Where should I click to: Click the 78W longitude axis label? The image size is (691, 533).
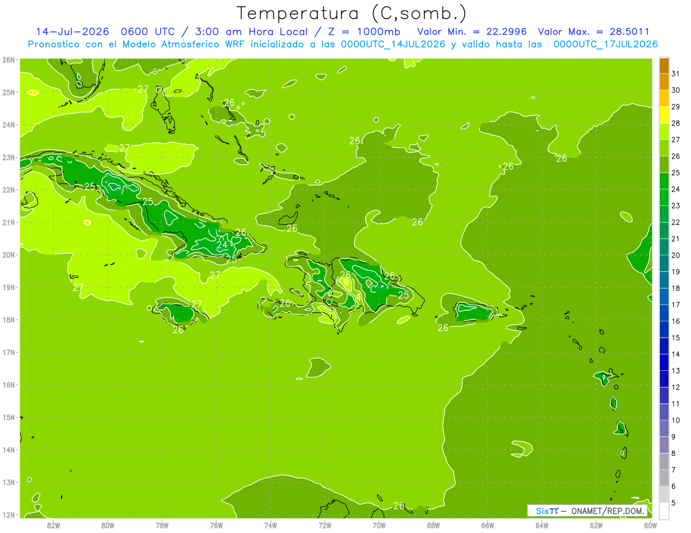pyautogui.click(x=162, y=525)
